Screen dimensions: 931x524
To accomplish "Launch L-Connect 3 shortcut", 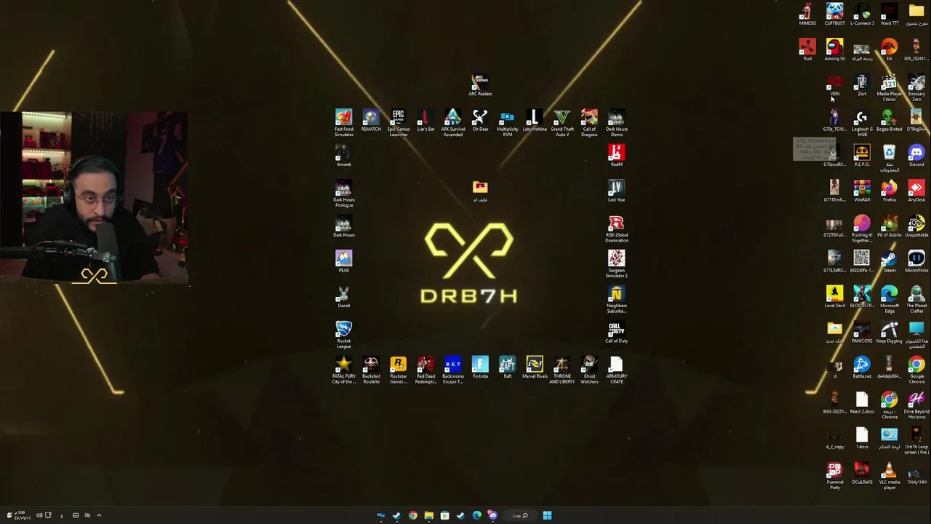I will [862, 15].
